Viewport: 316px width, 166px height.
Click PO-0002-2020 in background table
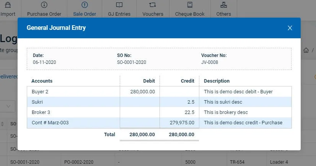pos(79,162)
